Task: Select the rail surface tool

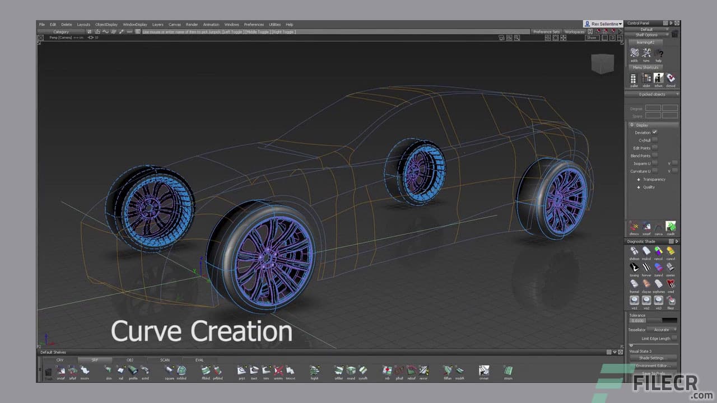Action: click(x=122, y=371)
